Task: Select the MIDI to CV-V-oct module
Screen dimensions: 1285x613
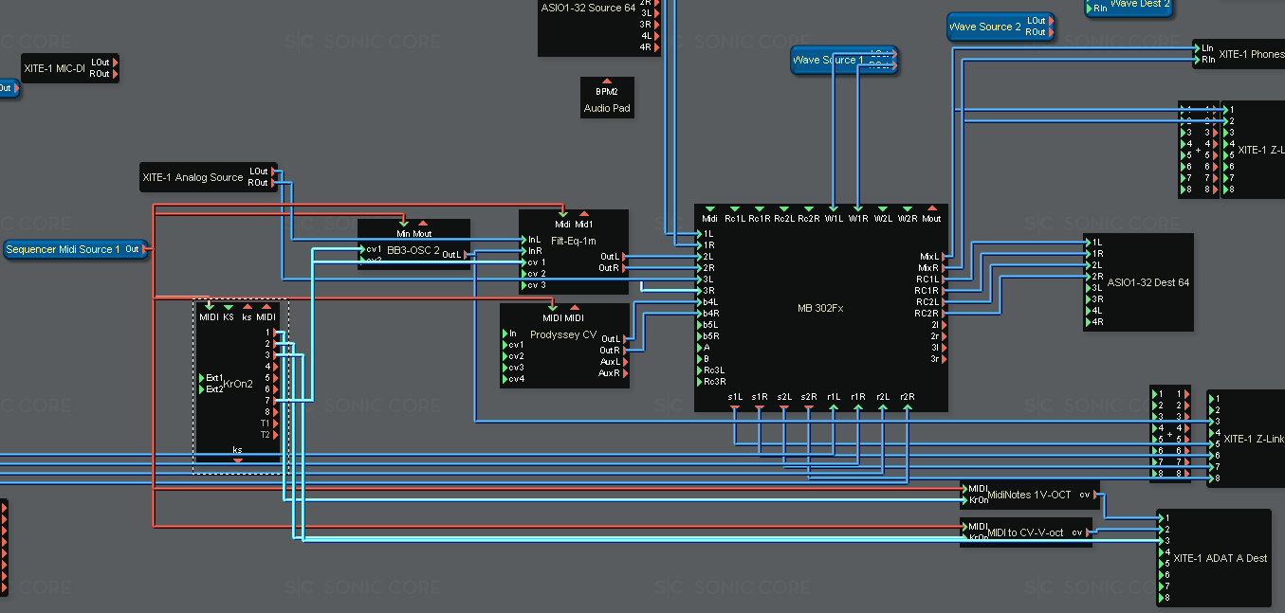Action: (x=1024, y=532)
